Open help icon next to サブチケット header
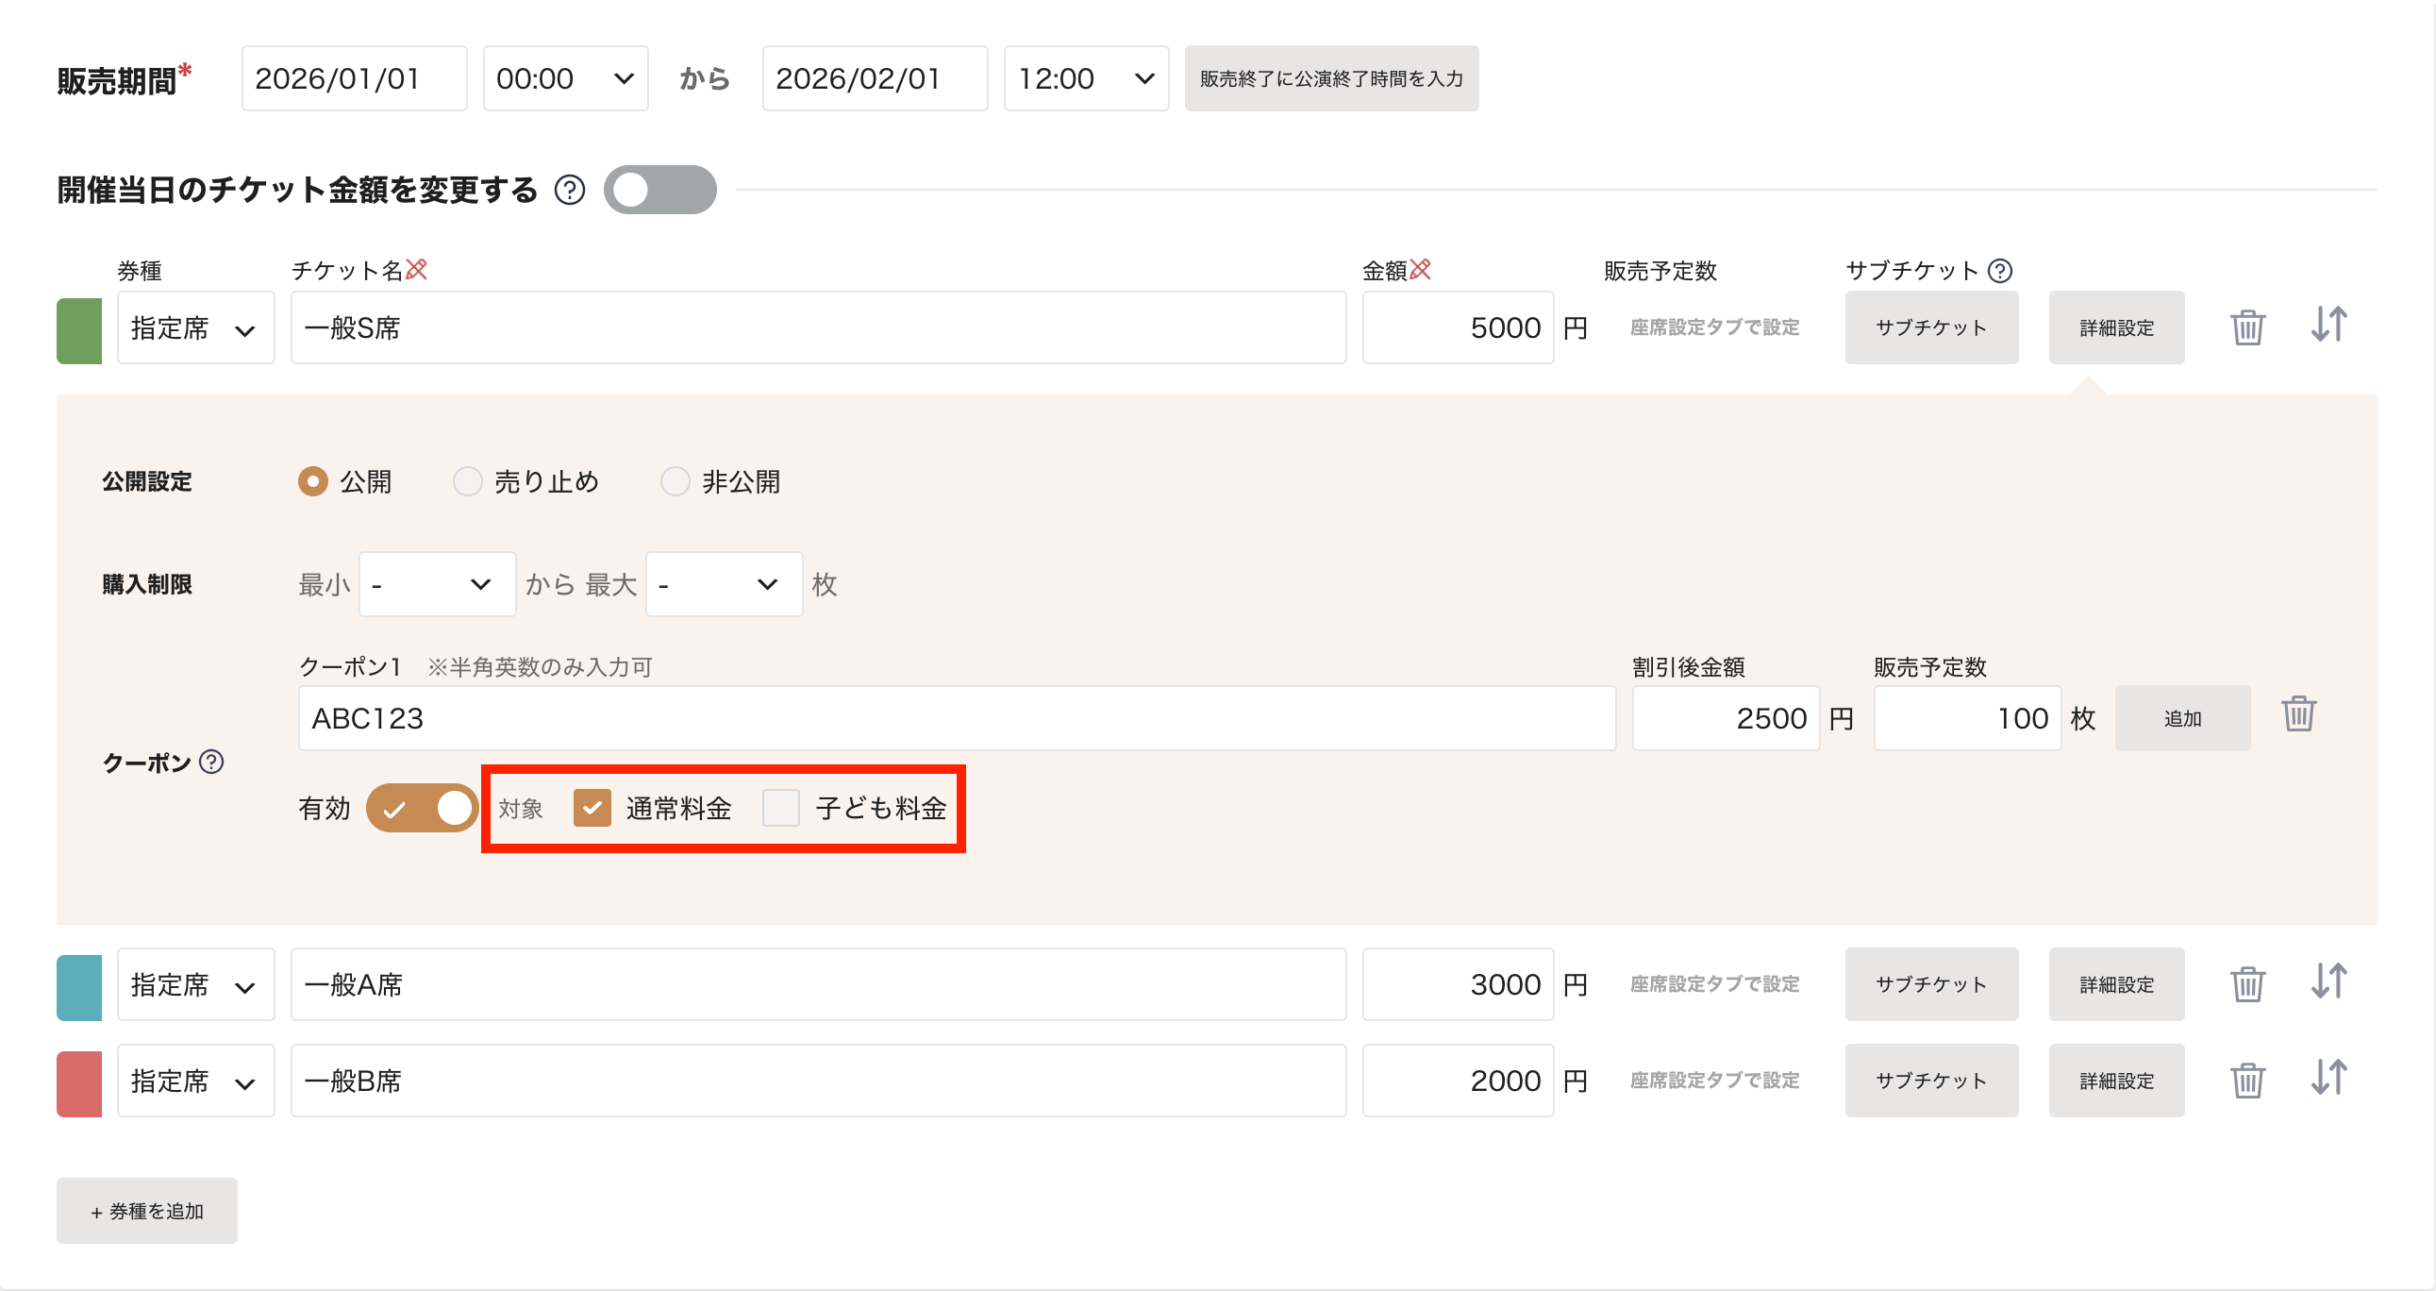This screenshot has width=2436, height=1291. [x=1999, y=272]
